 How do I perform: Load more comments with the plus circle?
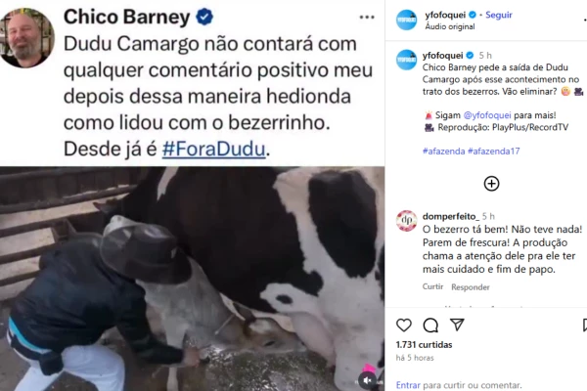tap(491, 184)
